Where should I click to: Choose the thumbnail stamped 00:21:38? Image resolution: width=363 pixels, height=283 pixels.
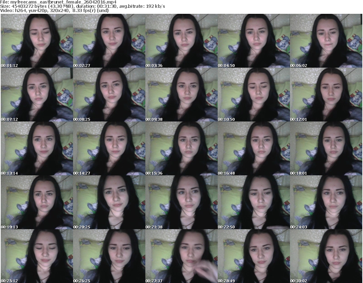pos(181,202)
